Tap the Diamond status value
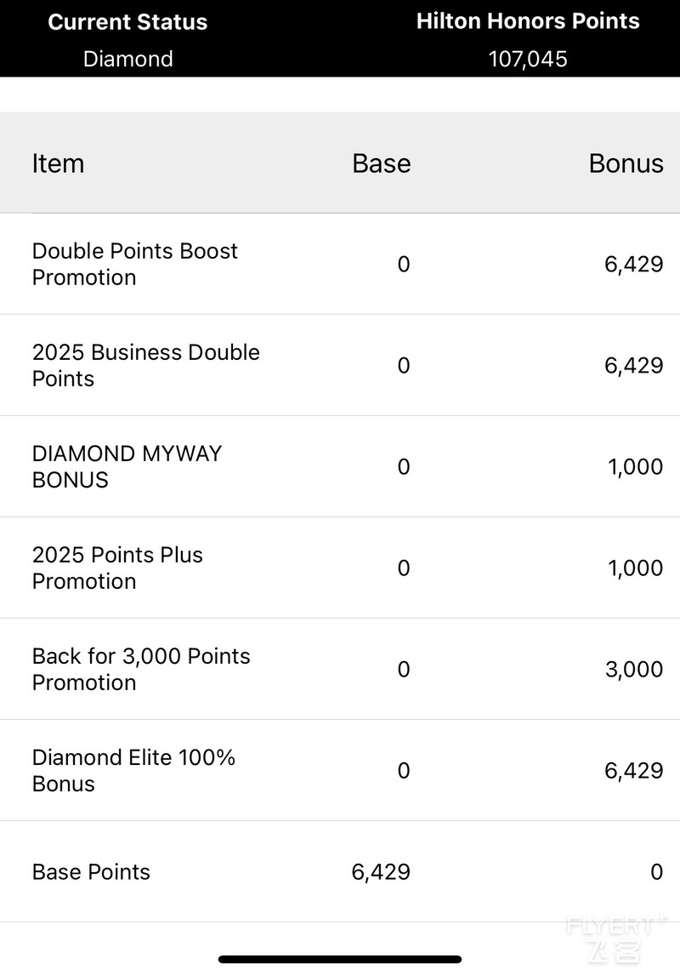Image resolution: width=680 pixels, height=976 pixels. tap(128, 59)
